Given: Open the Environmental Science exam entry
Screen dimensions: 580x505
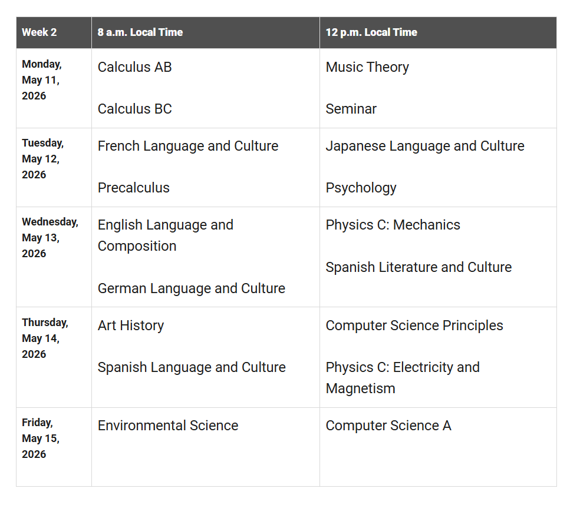Looking at the screenshot, I should coord(167,426).
